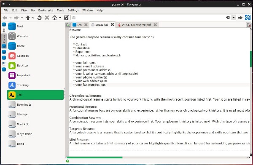Click the location address input field

(x=148, y=18)
